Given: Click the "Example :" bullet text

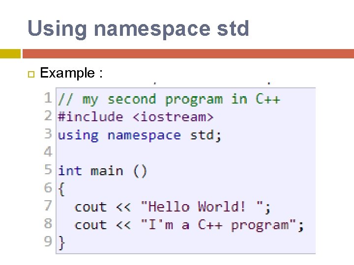Looking at the screenshot, I should (71, 73).
